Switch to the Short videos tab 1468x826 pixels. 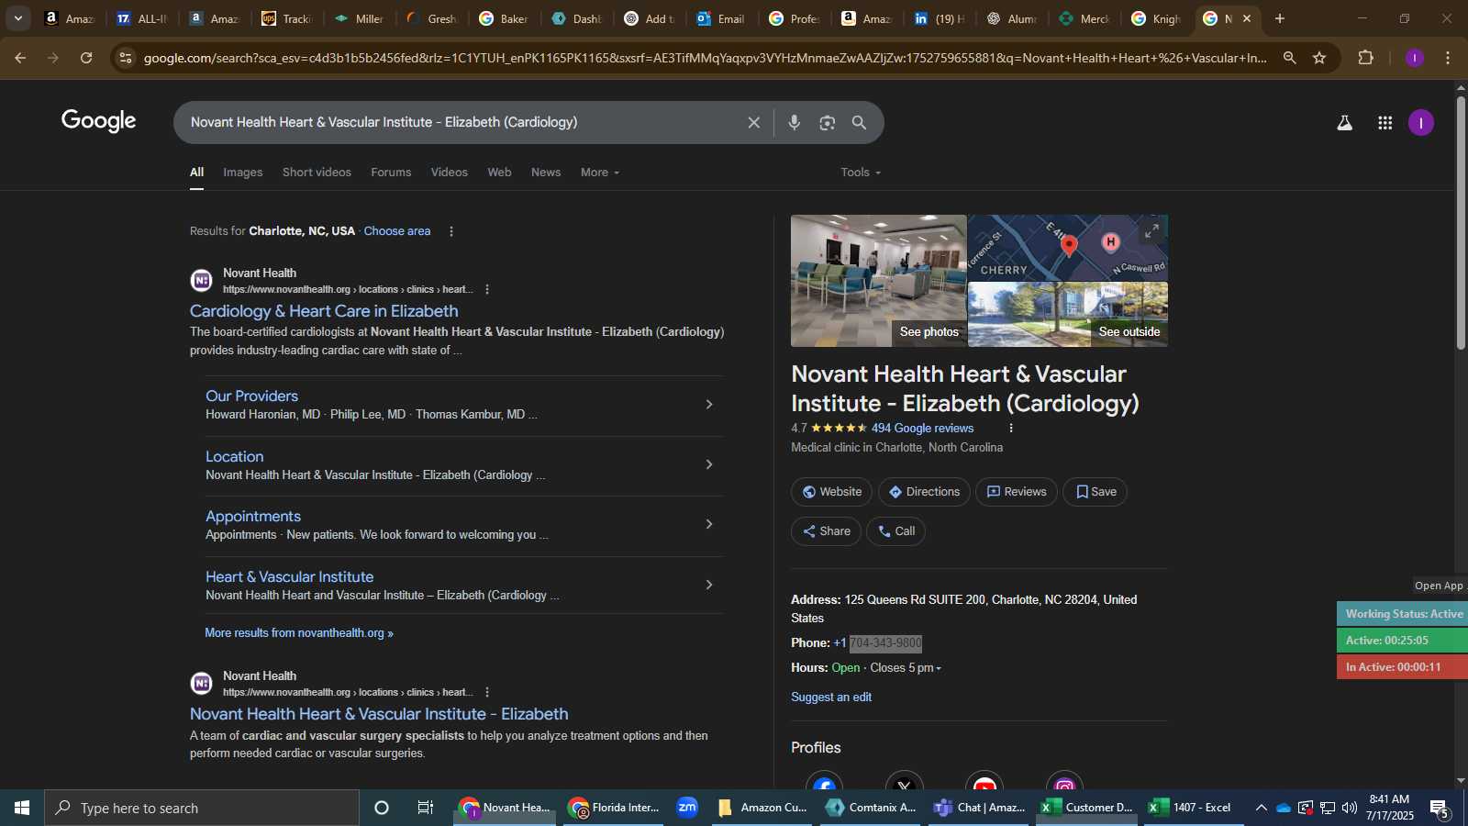[317, 173]
